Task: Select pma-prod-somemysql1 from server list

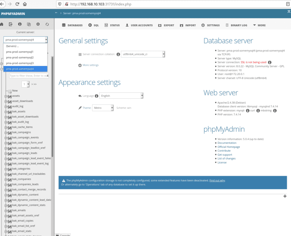Action: 25,52
